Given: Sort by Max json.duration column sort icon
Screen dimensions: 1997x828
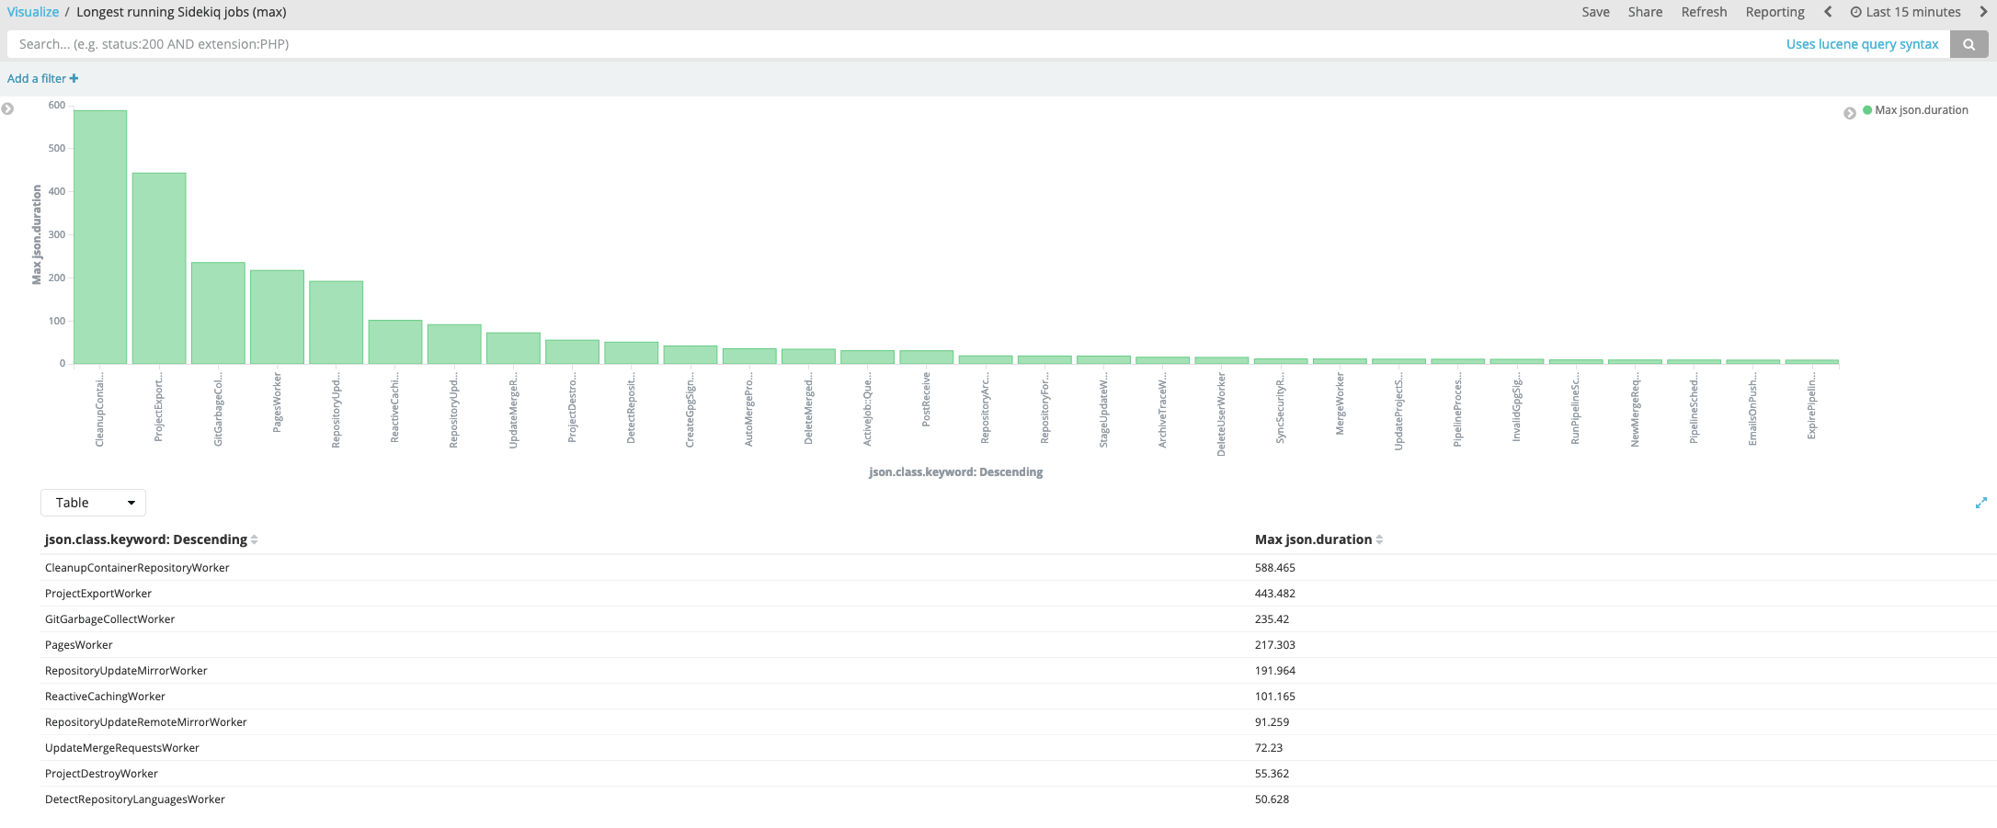Looking at the screenshot, I should tap(1379, 540).
